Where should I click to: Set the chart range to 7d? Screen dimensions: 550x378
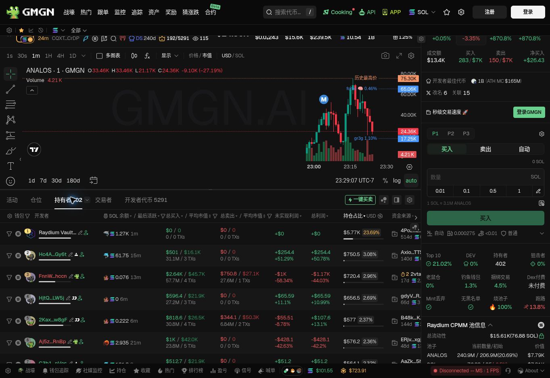[x=43, y=181]
